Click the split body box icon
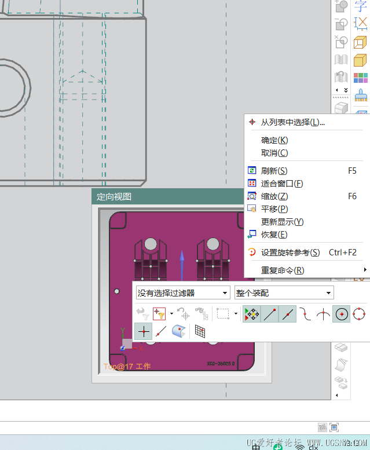 tap(341, 347)
